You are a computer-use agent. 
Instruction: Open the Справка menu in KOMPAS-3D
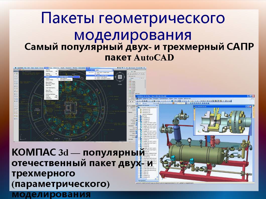[181, 99]
